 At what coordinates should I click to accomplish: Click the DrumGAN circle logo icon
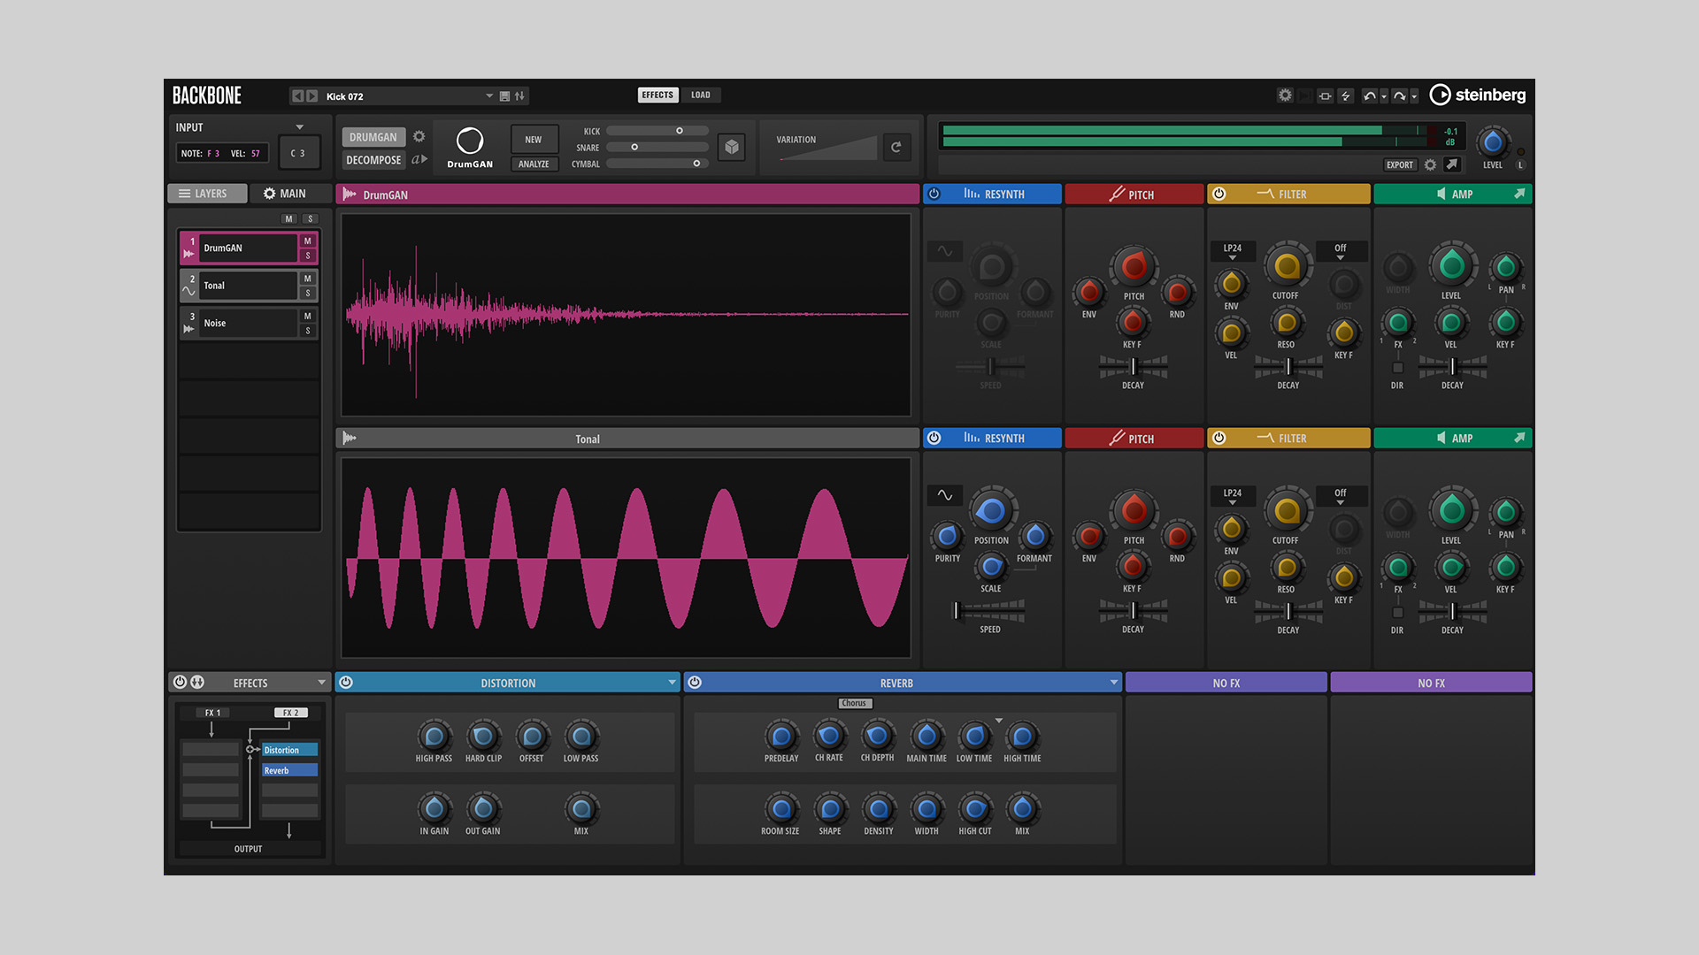pos(470,141)
